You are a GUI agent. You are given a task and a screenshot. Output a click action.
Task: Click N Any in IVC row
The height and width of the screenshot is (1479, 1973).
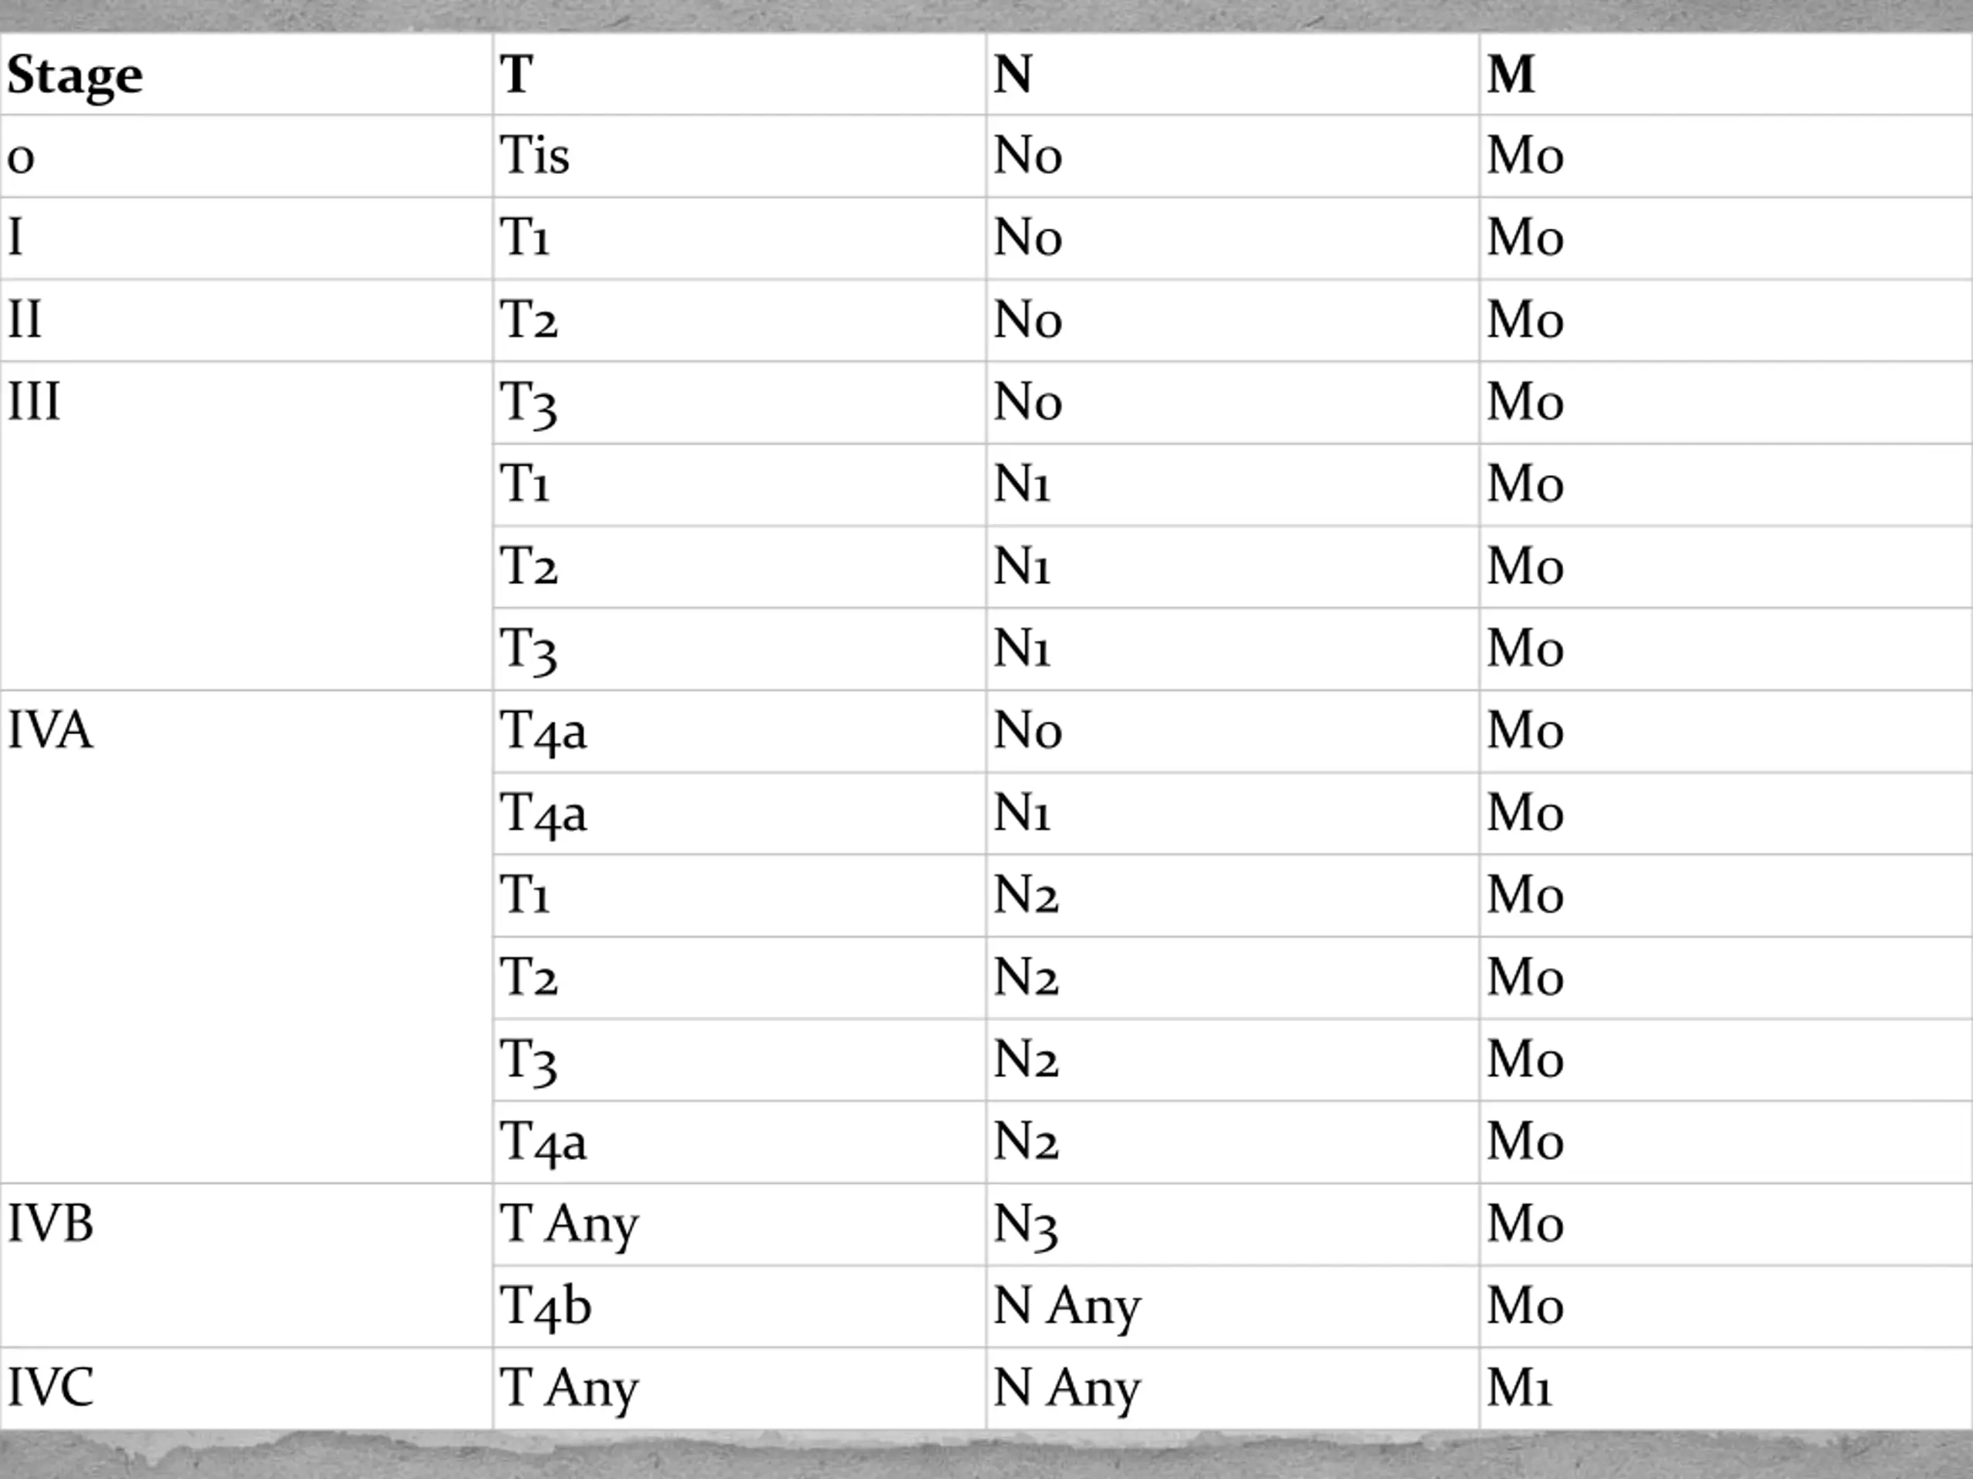click(x=1232, y=1388)
